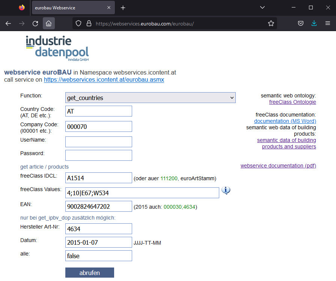Click the forward navigation arrow

pyautogui.click(x=22, y=24)
